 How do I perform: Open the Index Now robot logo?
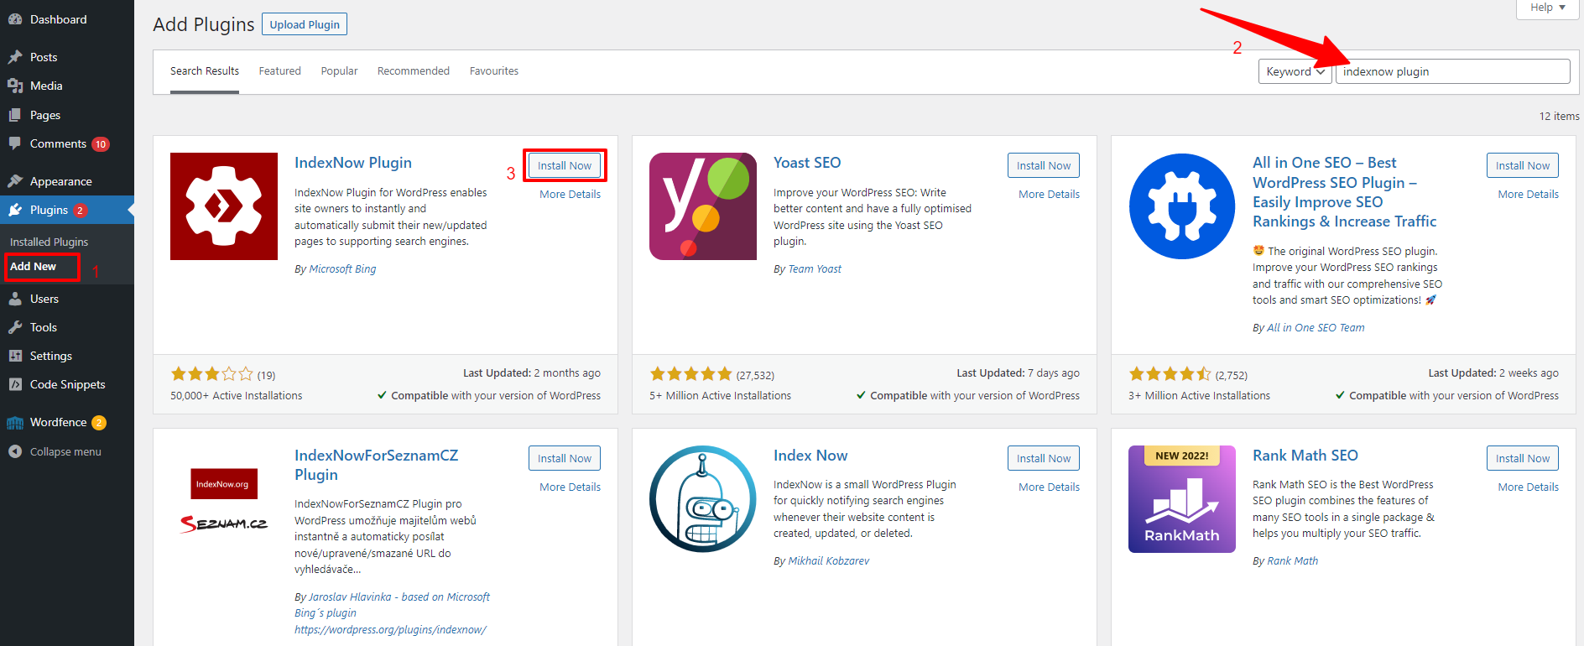click(703, 499)
